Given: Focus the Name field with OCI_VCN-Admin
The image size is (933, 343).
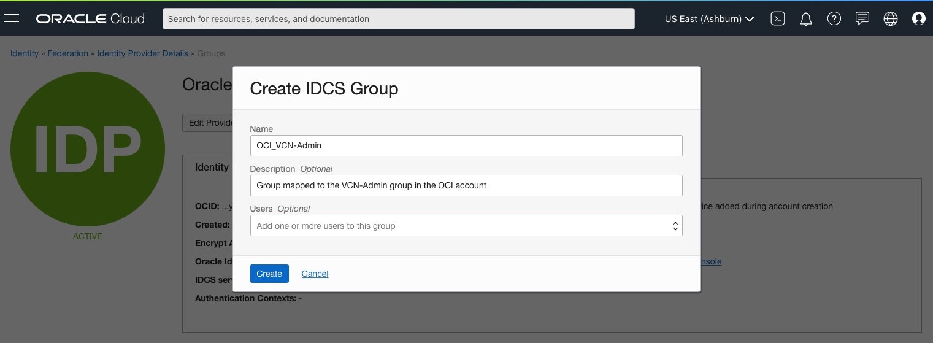Looking at the screenshot, I should click(466, 145).
